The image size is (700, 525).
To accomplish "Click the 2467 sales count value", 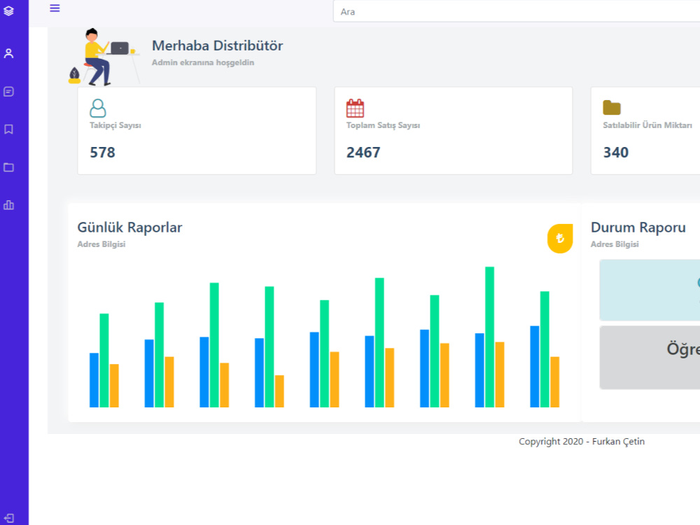I will 363,153.
